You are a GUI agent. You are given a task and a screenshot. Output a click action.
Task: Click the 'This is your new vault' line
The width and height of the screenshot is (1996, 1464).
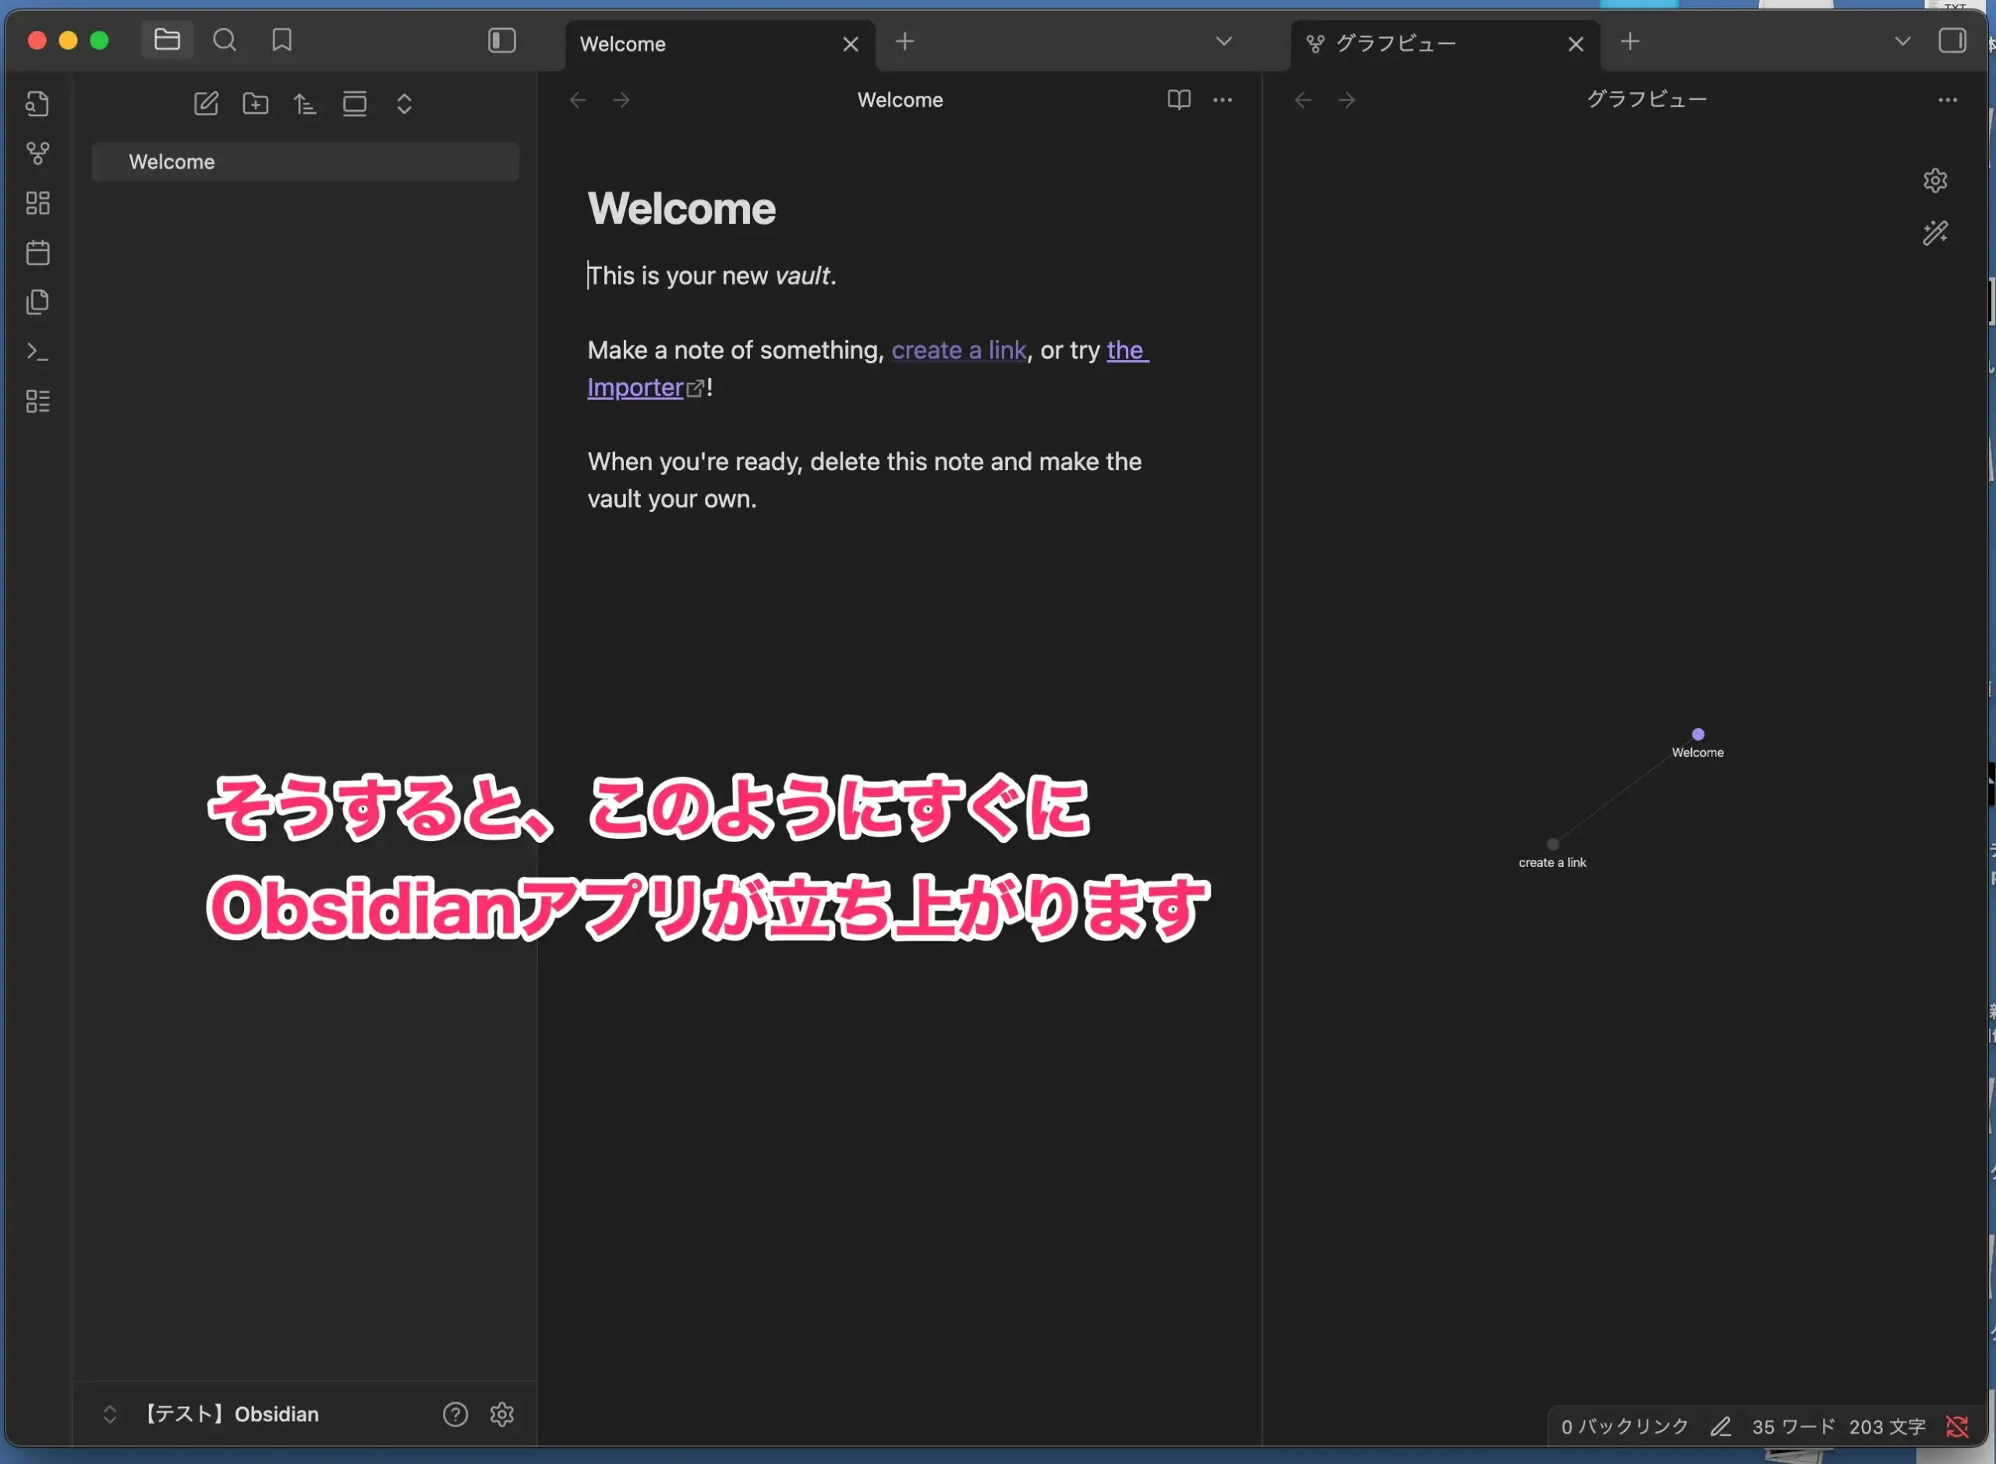point(712,276)
